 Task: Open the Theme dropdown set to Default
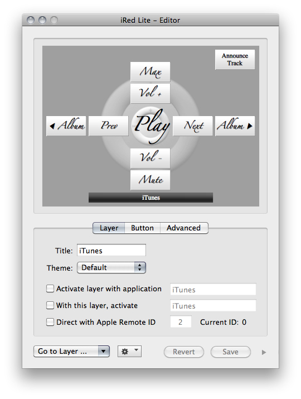[111, 268]
